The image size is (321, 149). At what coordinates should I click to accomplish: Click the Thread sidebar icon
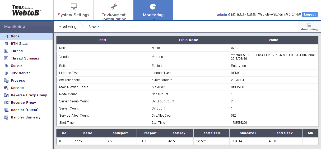(x=6, y=51)
